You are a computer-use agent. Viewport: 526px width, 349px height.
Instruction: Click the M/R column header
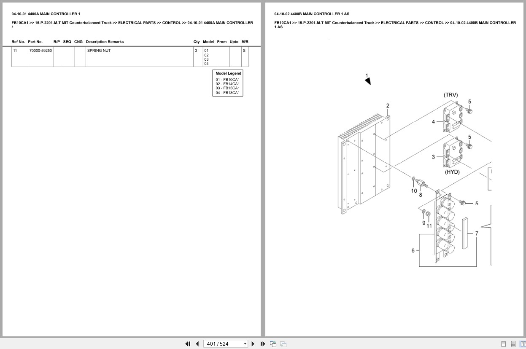point(245,42)
